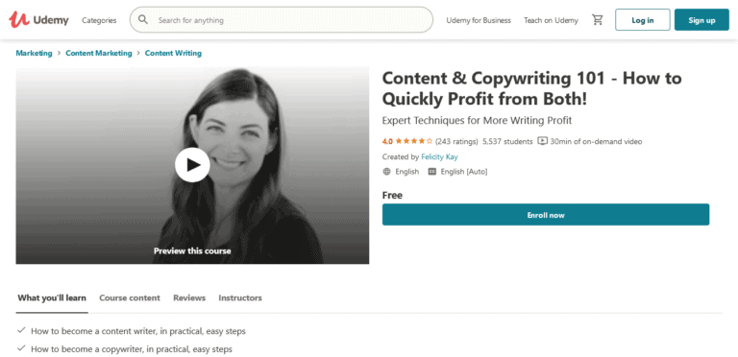Viewport: 738px width, 357px height.
Task: Click the '4.0' rating number
Action: [387, 141]
